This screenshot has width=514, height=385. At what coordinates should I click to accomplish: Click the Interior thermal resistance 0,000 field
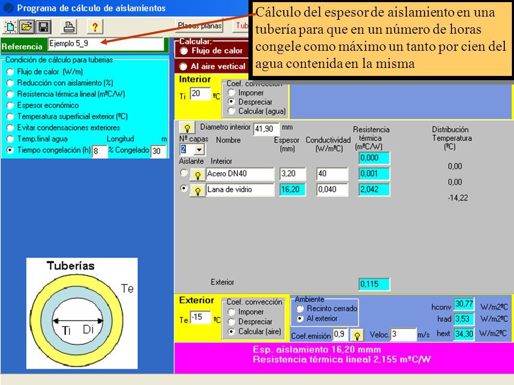(x=374, y=158)
